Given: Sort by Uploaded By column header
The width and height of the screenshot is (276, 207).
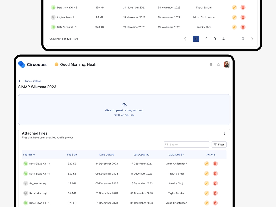Looking at the screenshot, I should pos(176,155).
